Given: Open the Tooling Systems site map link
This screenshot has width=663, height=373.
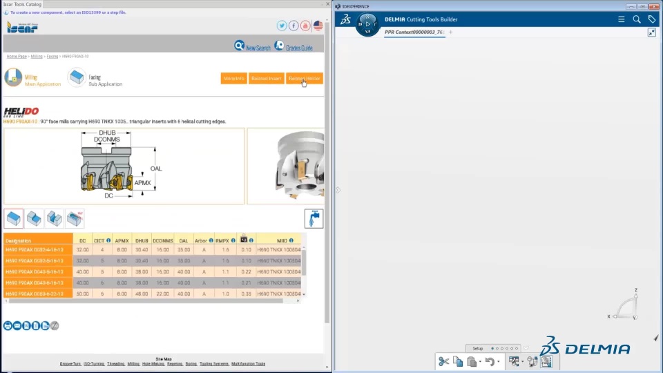Looking at the screenshot, I should pyautogui.click(x=214, y=364).
